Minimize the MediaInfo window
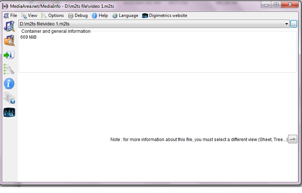302x193 pixels. (266, 5)
